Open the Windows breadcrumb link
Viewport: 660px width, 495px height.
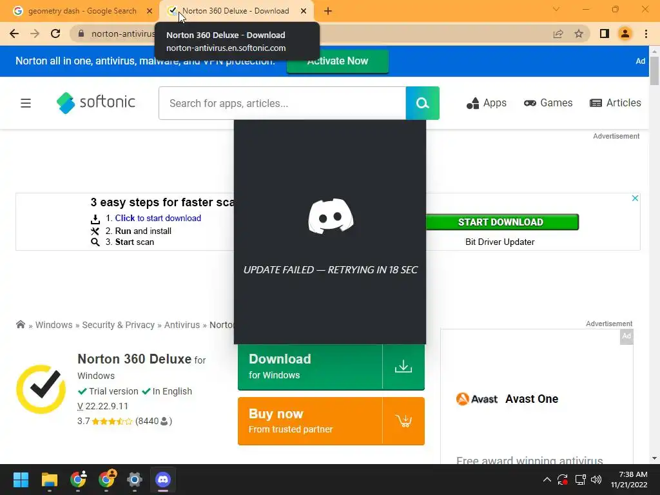click(54, 325)
